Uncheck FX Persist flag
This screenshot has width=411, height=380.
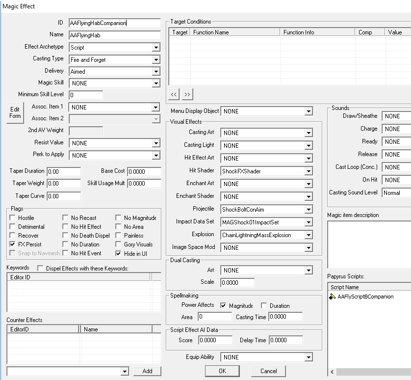(x=12, y=244)
